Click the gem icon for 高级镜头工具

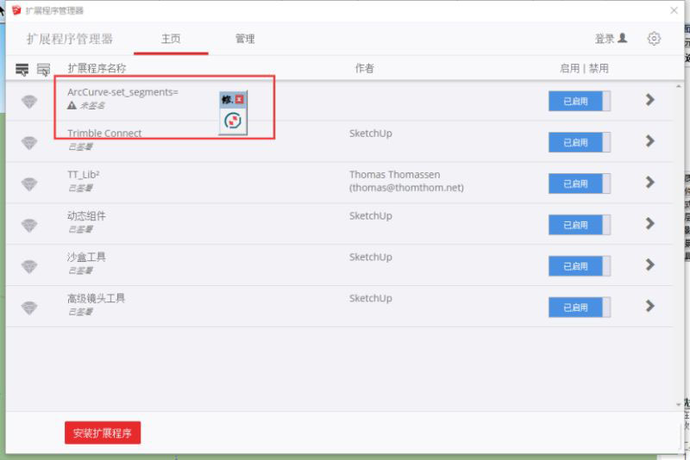[x=29, y=308]
